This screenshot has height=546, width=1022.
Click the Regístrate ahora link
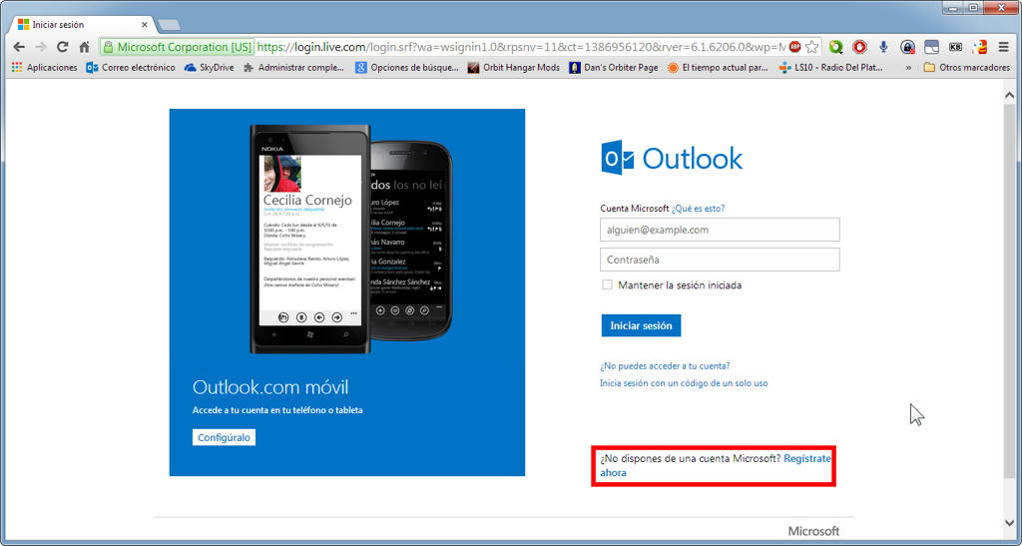click(x=806, y=459)
